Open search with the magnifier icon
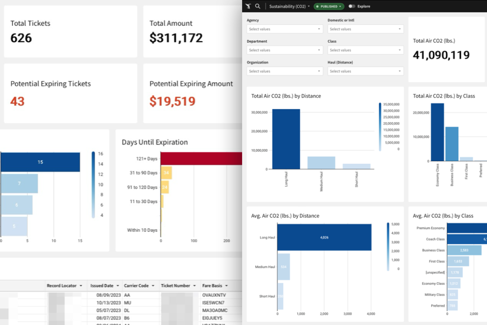The height and width of the screenshot is (325, 487). point(258,6)
